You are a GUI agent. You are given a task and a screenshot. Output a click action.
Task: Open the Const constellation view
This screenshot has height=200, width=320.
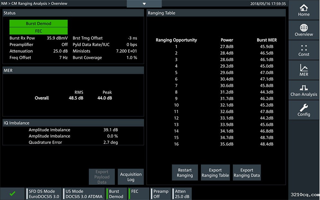pos(304,50)
